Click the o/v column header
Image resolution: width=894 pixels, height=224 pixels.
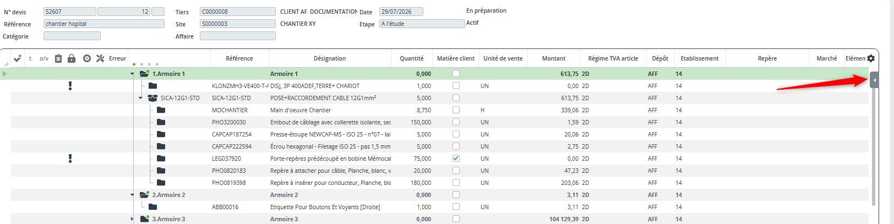44,58
